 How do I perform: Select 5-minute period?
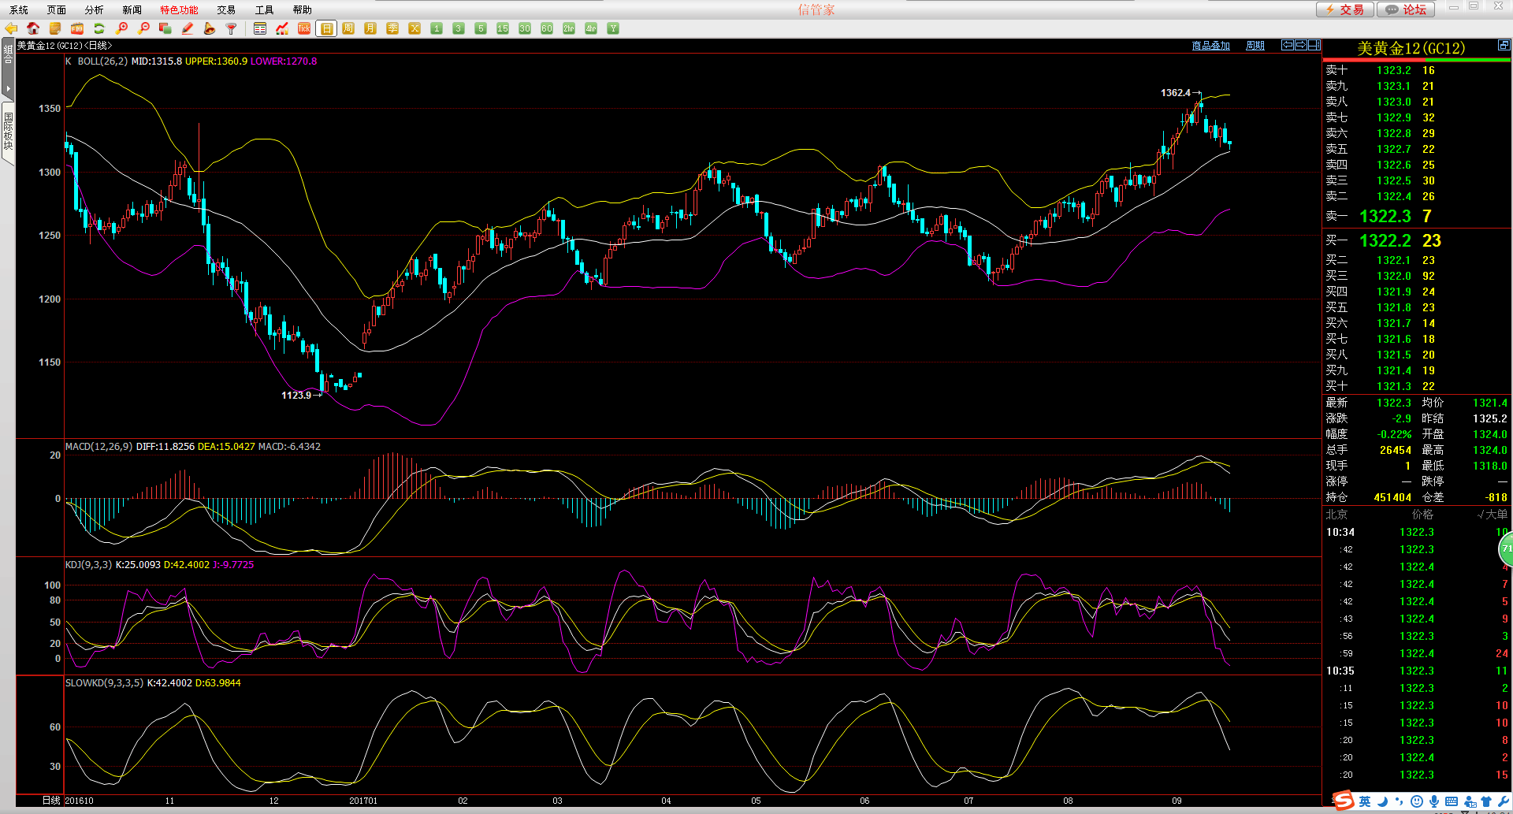click(481, 28)
